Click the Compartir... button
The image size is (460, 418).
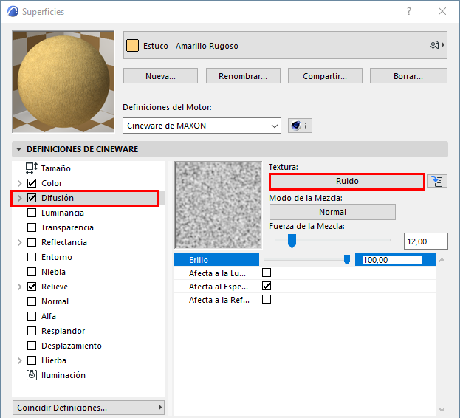325,76
